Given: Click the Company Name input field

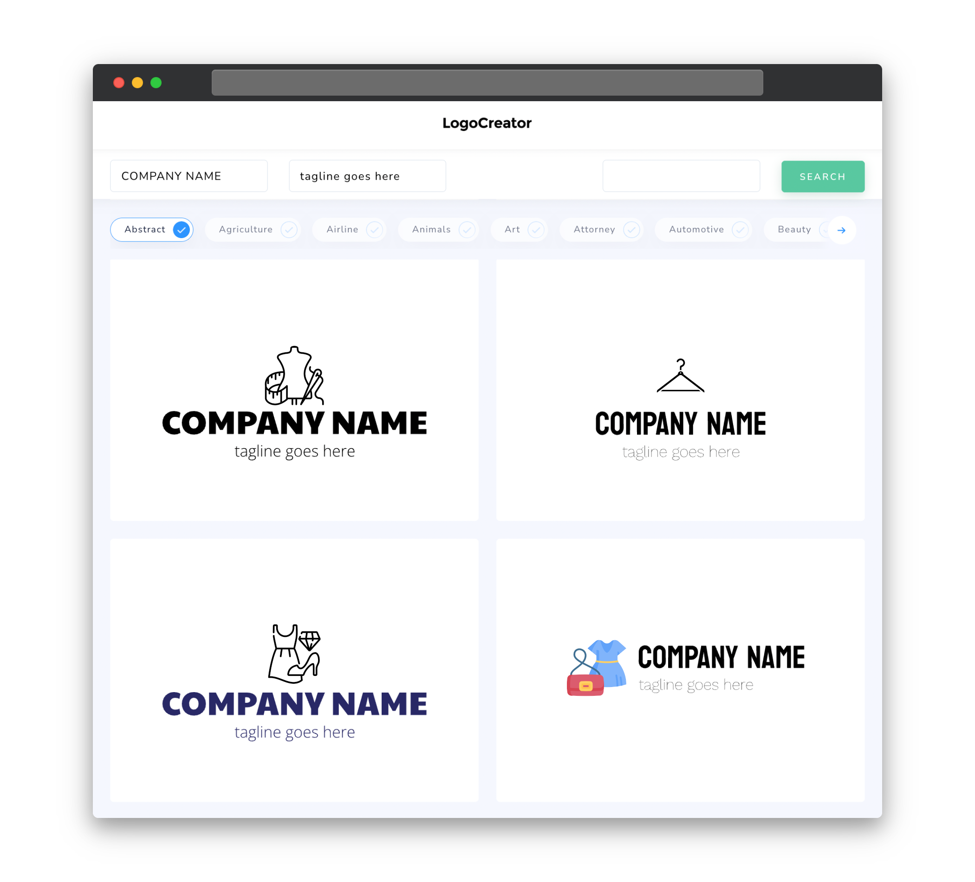Looking at the screenshot, I should click(188, 176).
